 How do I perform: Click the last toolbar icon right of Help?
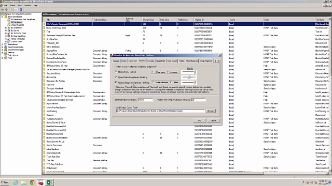pyautogui.click(x=25, y=10)
